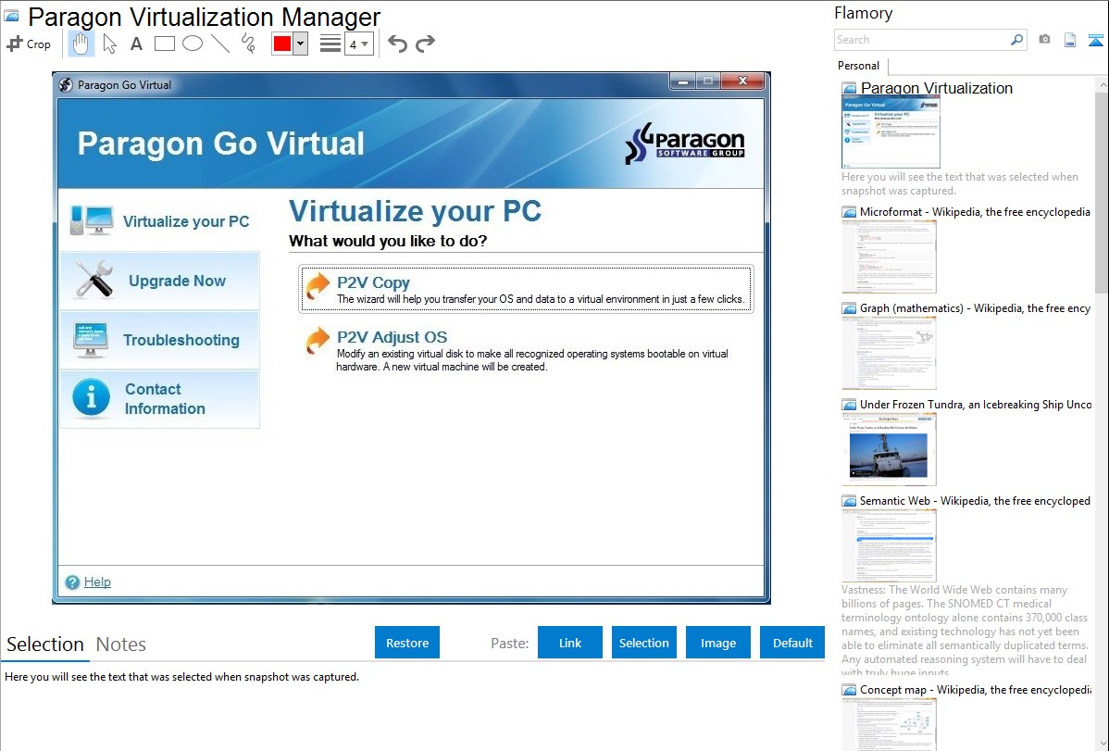This screenshot has width=1109, height=751.
Task: Click the 'Semantic Web - Wikipedia' snapshot title
Action: coord(975,500)
